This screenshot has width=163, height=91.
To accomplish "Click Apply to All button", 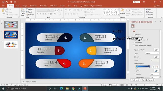I will [x=135, y=80].
